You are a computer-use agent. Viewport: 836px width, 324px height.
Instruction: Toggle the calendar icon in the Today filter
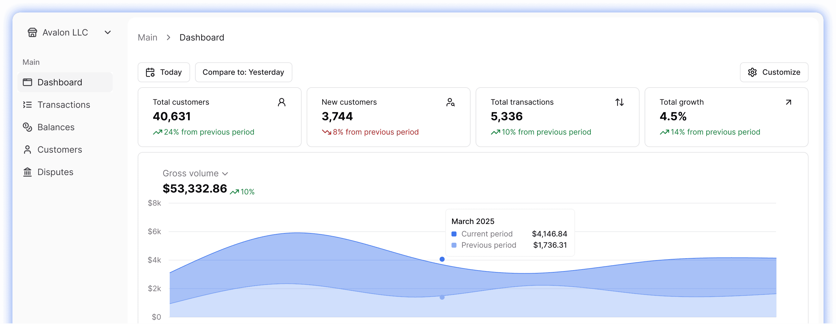(150, 72)
